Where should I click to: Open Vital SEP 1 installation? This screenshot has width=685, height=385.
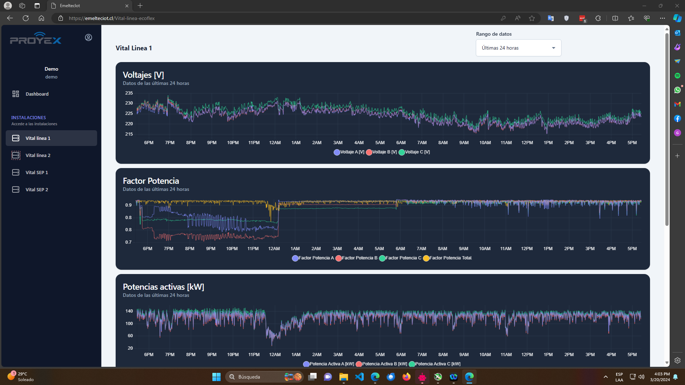pyautogui.click(x=51, y=172)
